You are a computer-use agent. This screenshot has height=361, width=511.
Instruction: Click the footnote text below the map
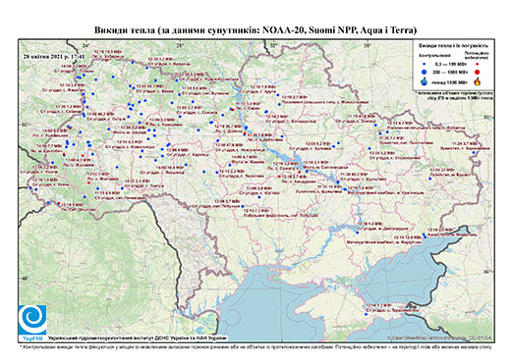tap(255, 346)
